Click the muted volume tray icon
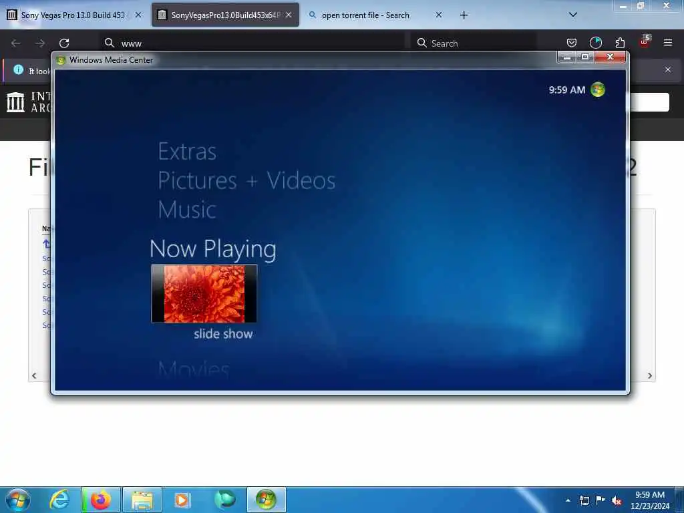 click(x=617, y=501)
